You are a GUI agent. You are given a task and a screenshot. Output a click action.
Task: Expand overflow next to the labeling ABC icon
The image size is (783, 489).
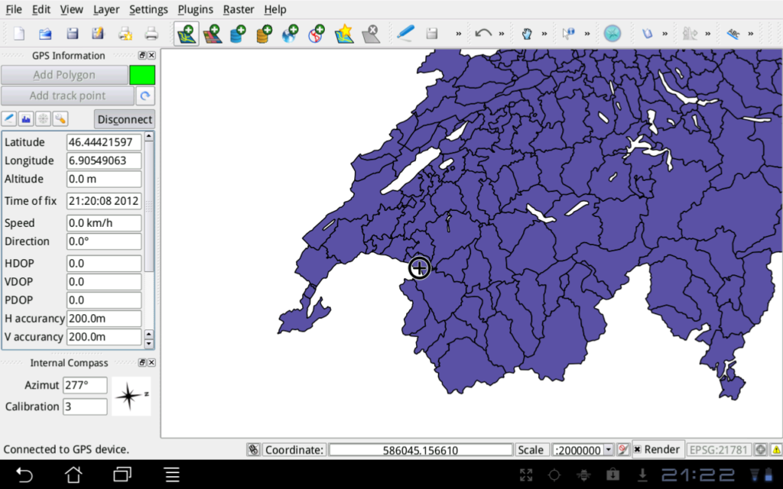pos(751,34)
